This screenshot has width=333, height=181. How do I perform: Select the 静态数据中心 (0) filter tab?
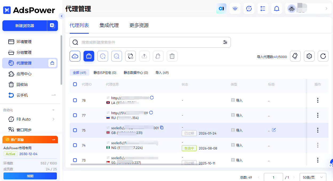point(136,73)
